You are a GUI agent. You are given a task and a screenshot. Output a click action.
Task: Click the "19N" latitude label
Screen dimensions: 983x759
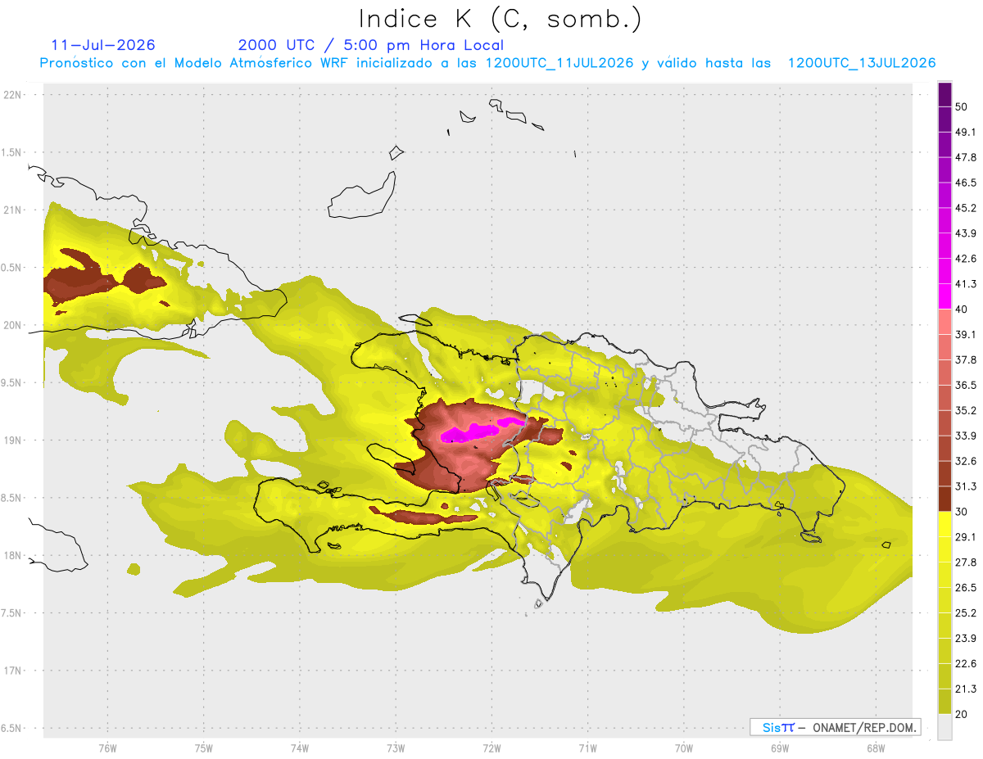(x=14, y=440)
